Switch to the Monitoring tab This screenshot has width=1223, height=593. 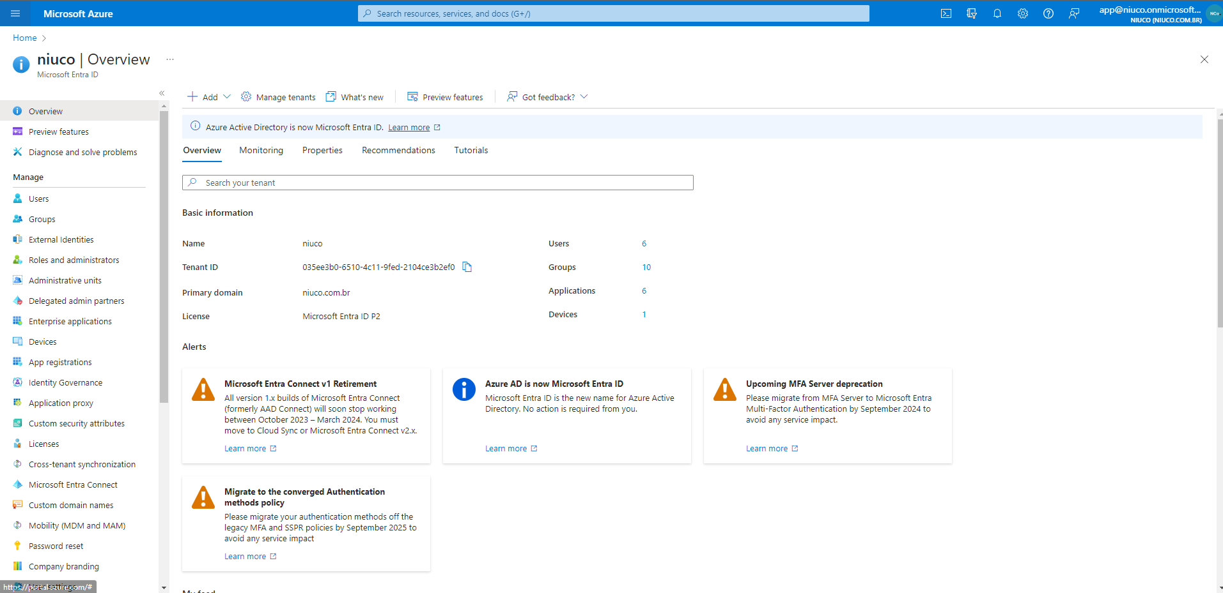(x=261, y=150)
